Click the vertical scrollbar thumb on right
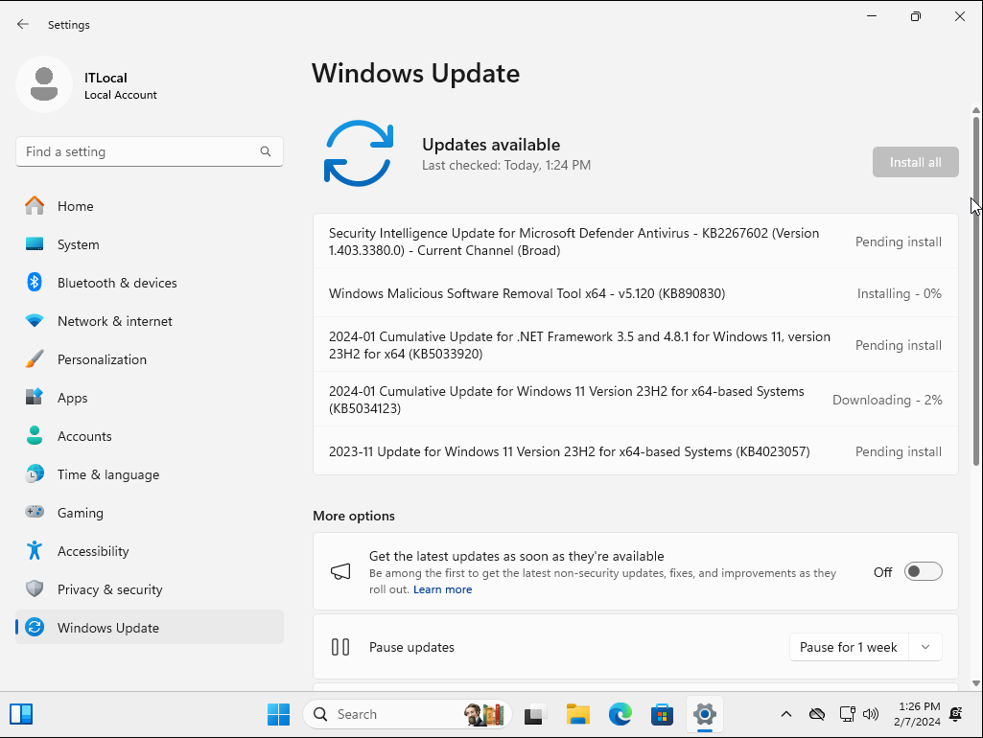The width and height of the screenshot is (983, 738). pos(976,291)
